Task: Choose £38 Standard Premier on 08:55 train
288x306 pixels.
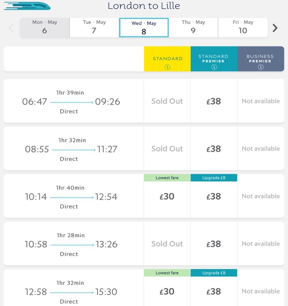Action: (x=214, y=149)
